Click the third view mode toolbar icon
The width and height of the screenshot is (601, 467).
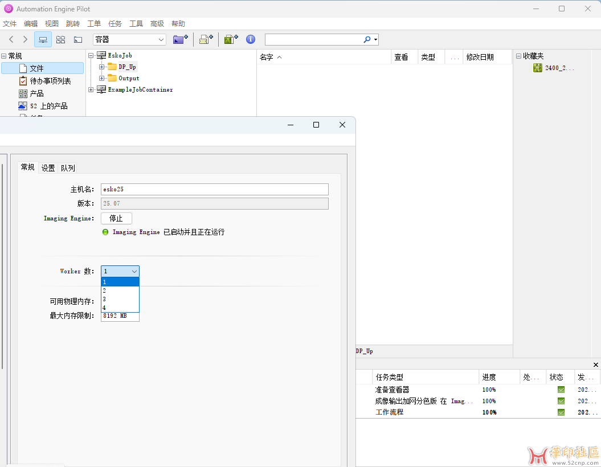point(78,39)
